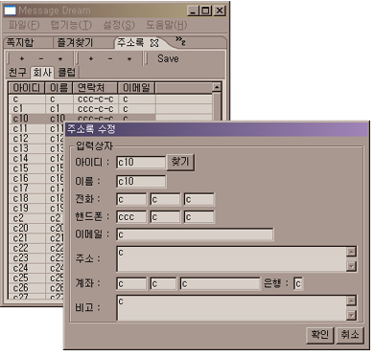
Task: Maximize the Message Dream window
Action: point(205,11)
